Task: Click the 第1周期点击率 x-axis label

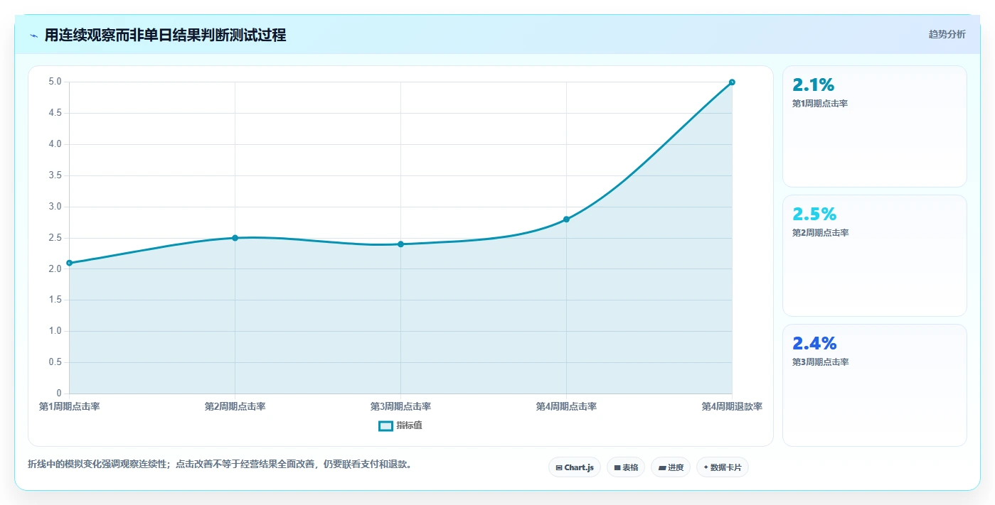Action: point(69,407)
